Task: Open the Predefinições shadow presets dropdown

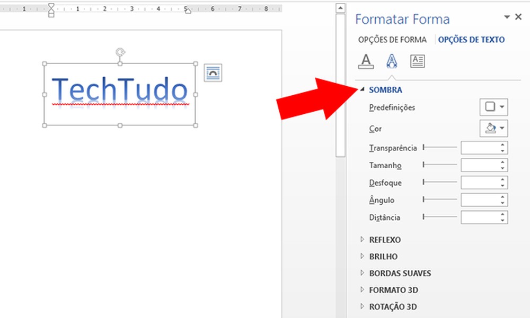Action: pyautogui.click(x=493, y=107)
